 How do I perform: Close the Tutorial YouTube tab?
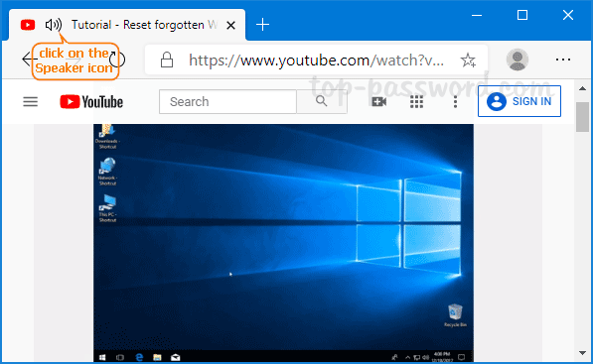(x=230, y=26)
